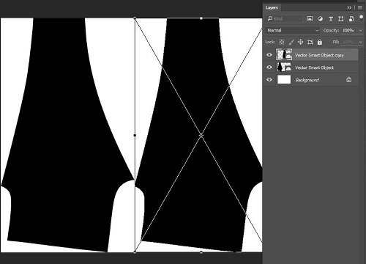The image size is (366, 264).
Task: Filter layers by shape layer icon
Action: point(341,18)
